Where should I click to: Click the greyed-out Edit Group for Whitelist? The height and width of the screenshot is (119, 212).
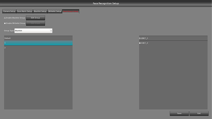[x=35, y=23]
